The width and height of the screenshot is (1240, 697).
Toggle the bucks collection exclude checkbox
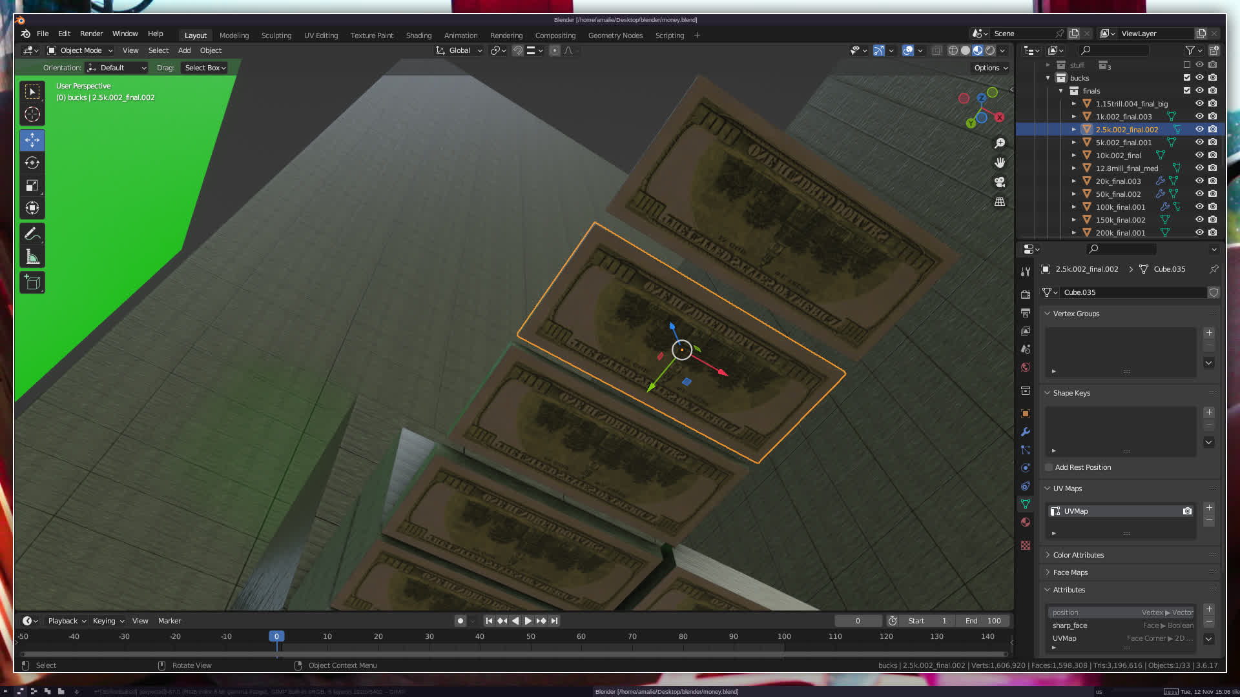(x=1186, y=77)
